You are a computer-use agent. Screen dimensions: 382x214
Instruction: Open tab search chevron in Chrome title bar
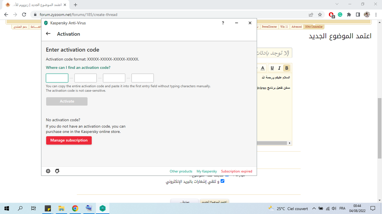pos(337,4)
